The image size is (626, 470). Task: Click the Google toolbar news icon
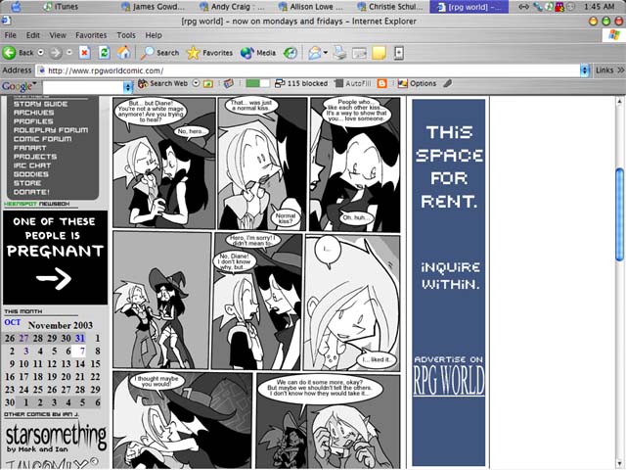pos(228,83)
